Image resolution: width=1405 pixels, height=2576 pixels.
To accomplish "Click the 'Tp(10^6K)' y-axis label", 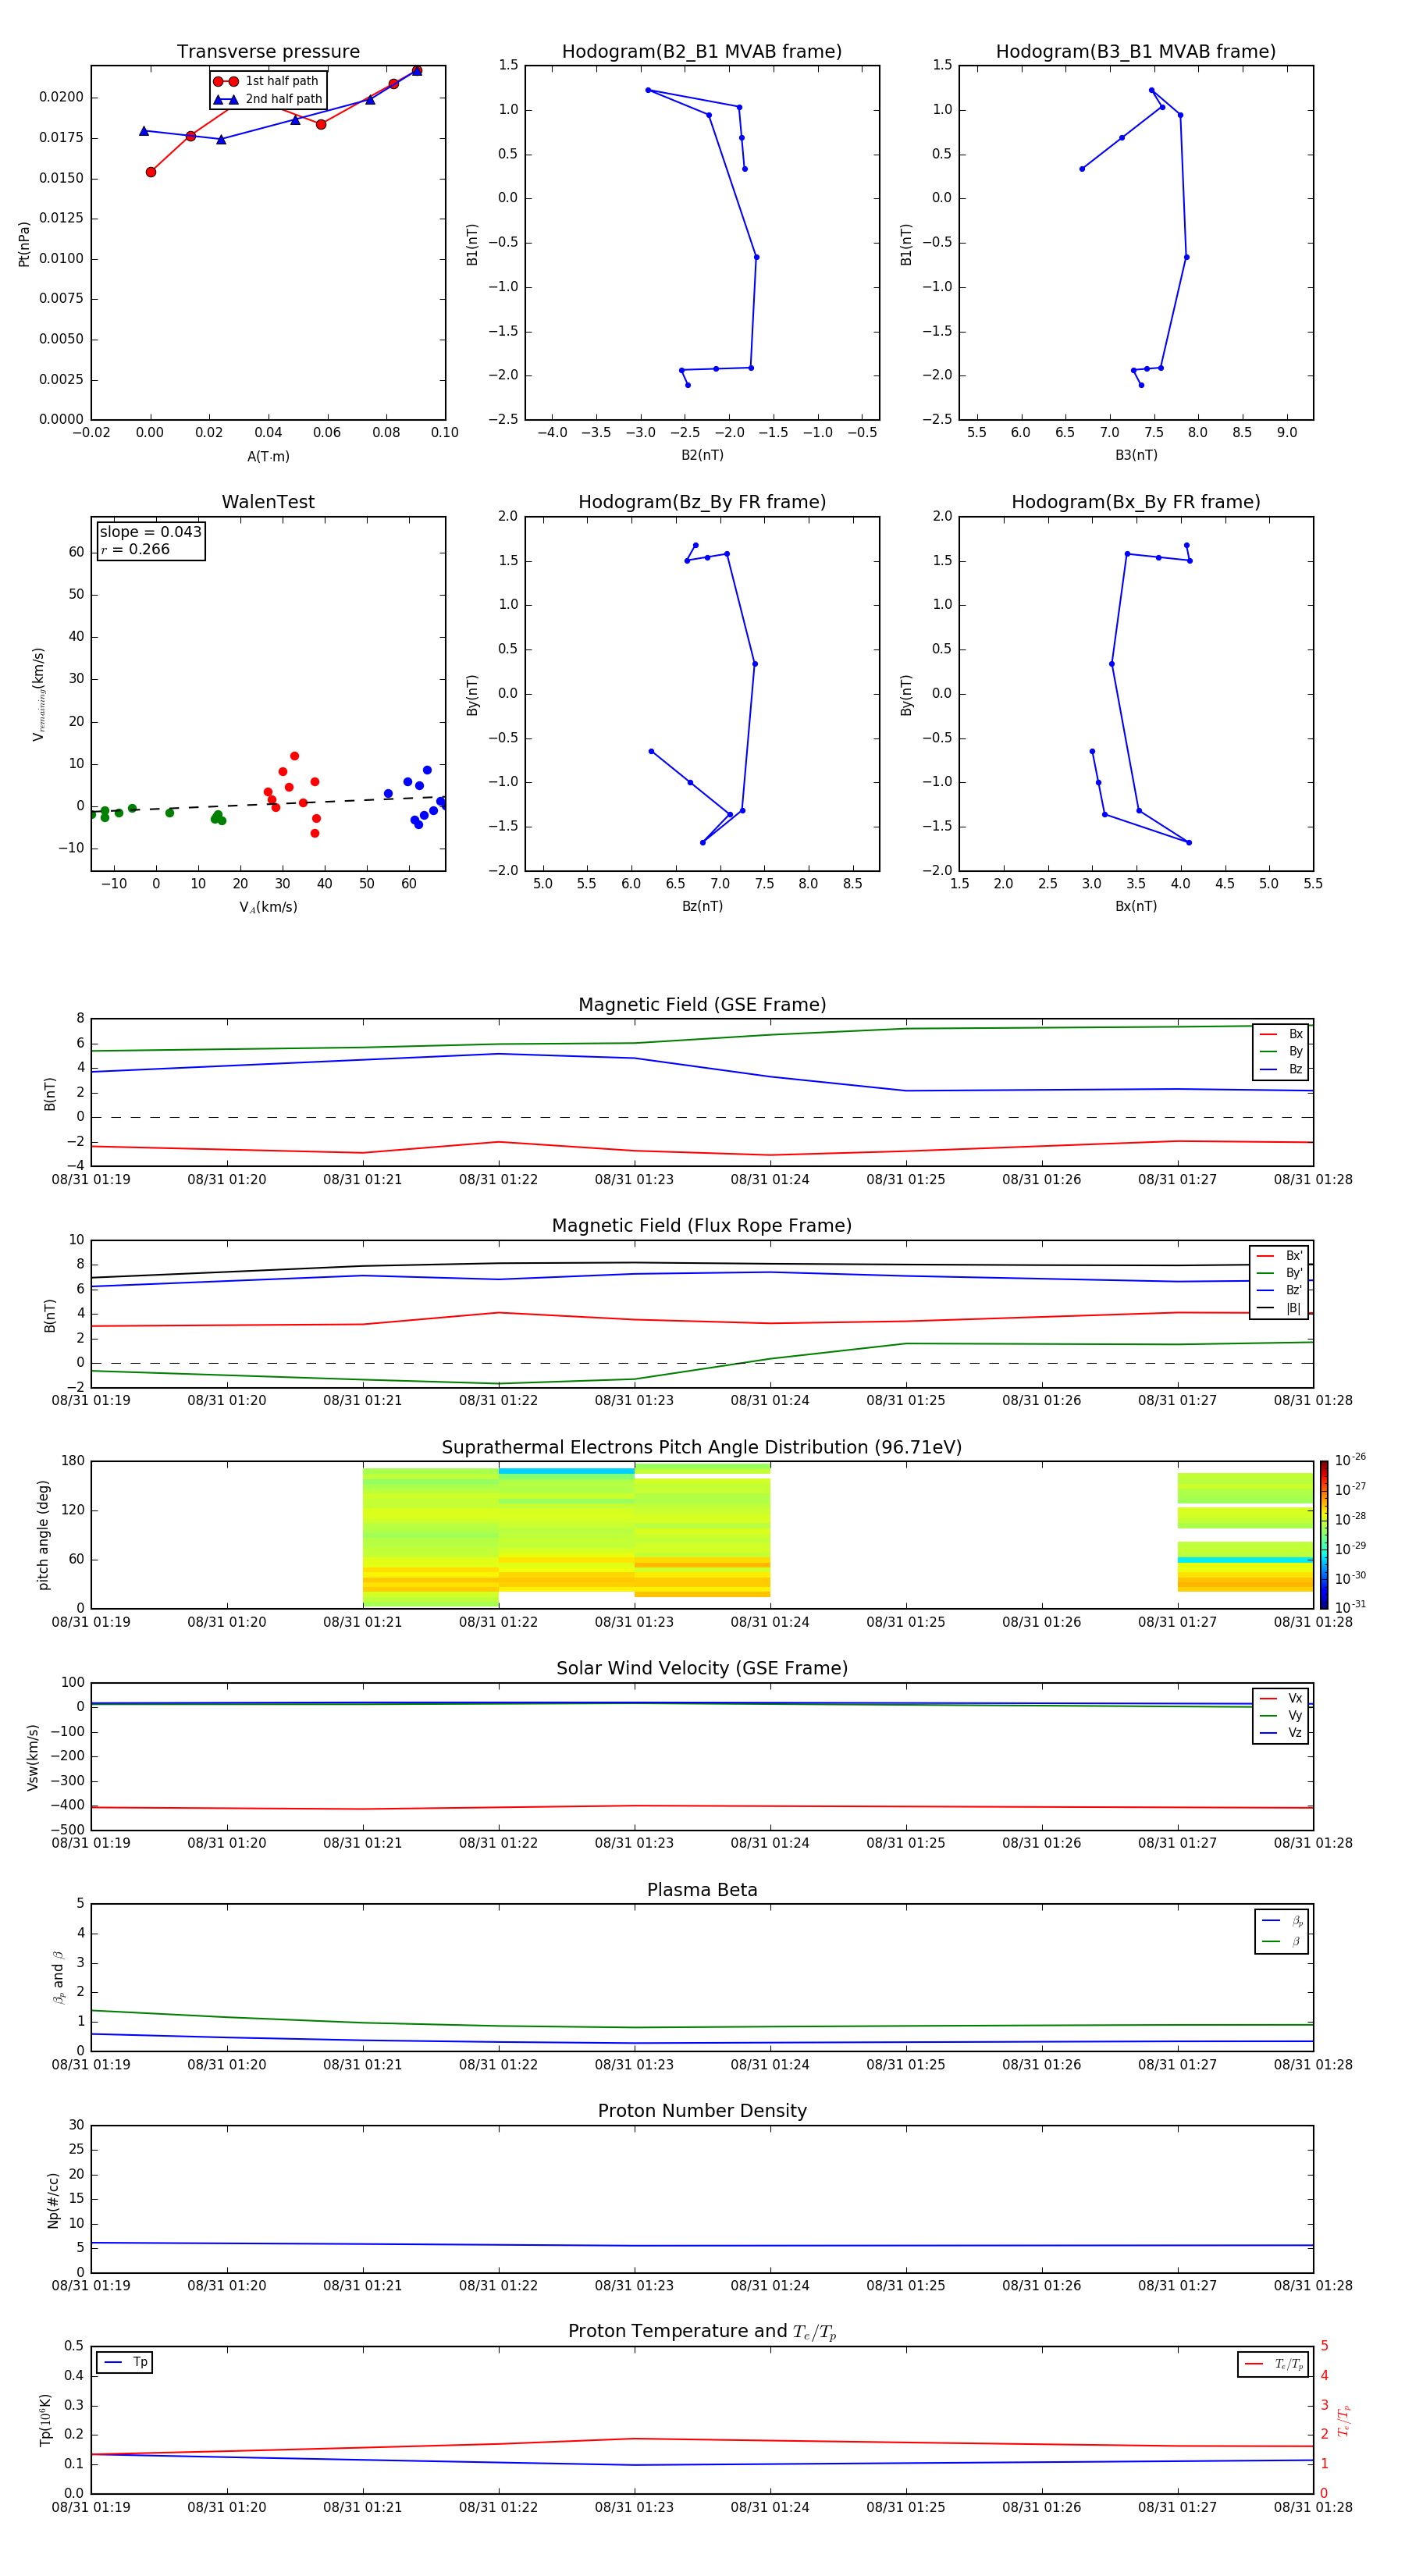I will point(45,2420).
